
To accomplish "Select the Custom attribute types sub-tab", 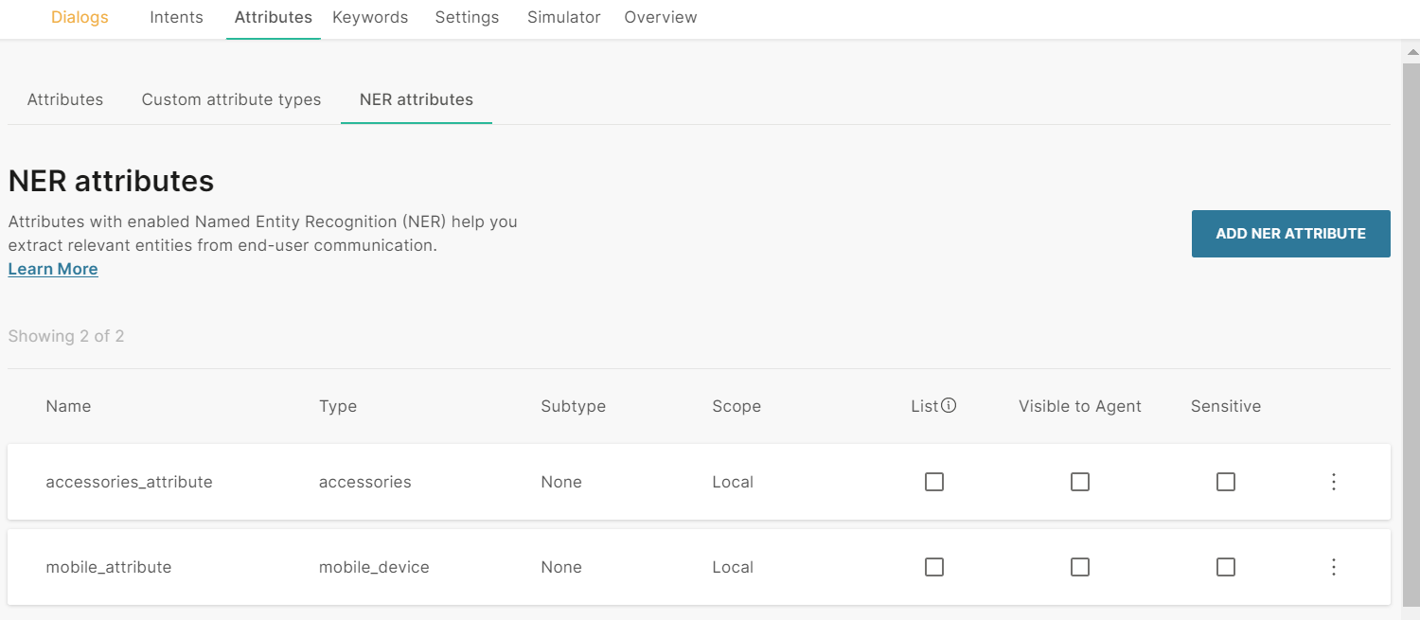I will (231, 99).
